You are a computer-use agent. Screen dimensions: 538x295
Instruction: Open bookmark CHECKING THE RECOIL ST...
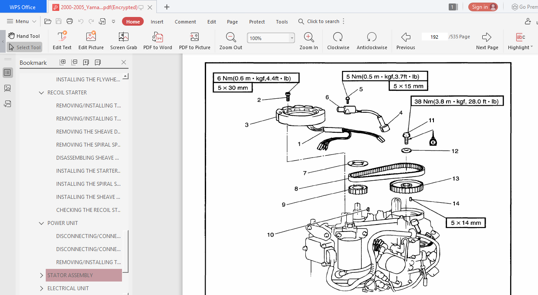pyautogui.click(x=88, y=210)
